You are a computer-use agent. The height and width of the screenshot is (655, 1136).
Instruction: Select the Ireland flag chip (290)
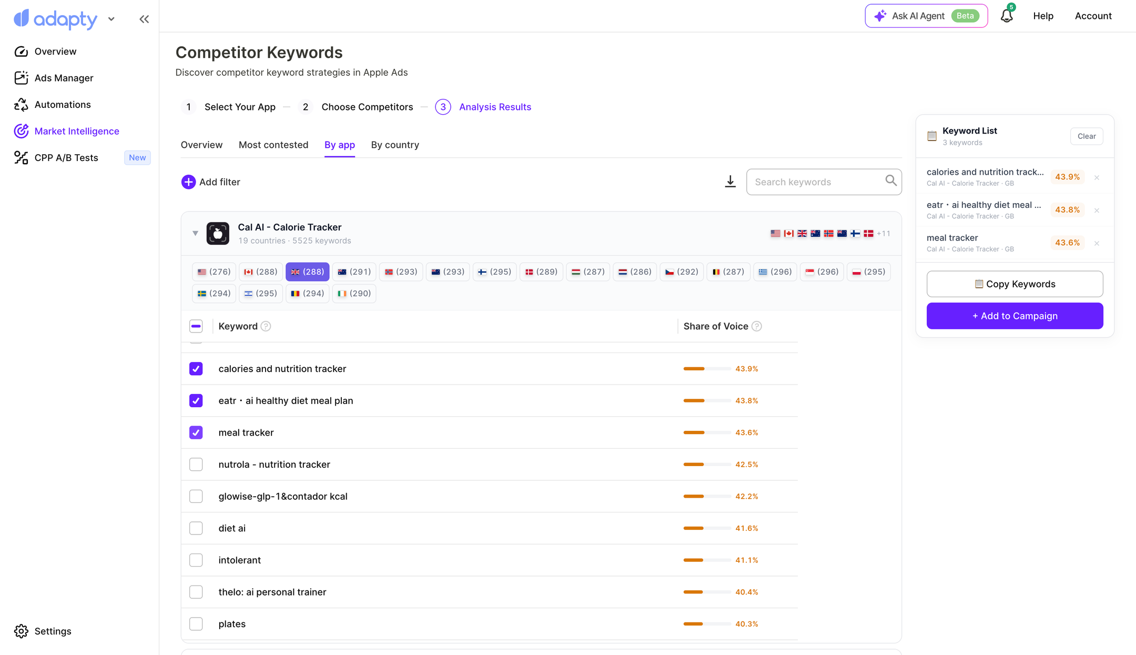click(354, 294)
